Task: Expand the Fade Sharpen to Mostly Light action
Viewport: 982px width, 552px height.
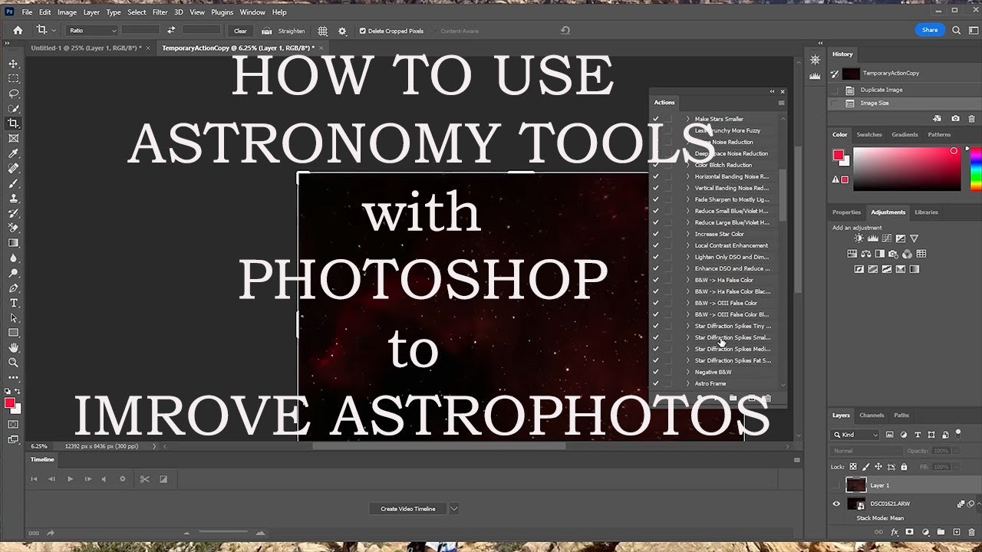Action: coord(688,199)
